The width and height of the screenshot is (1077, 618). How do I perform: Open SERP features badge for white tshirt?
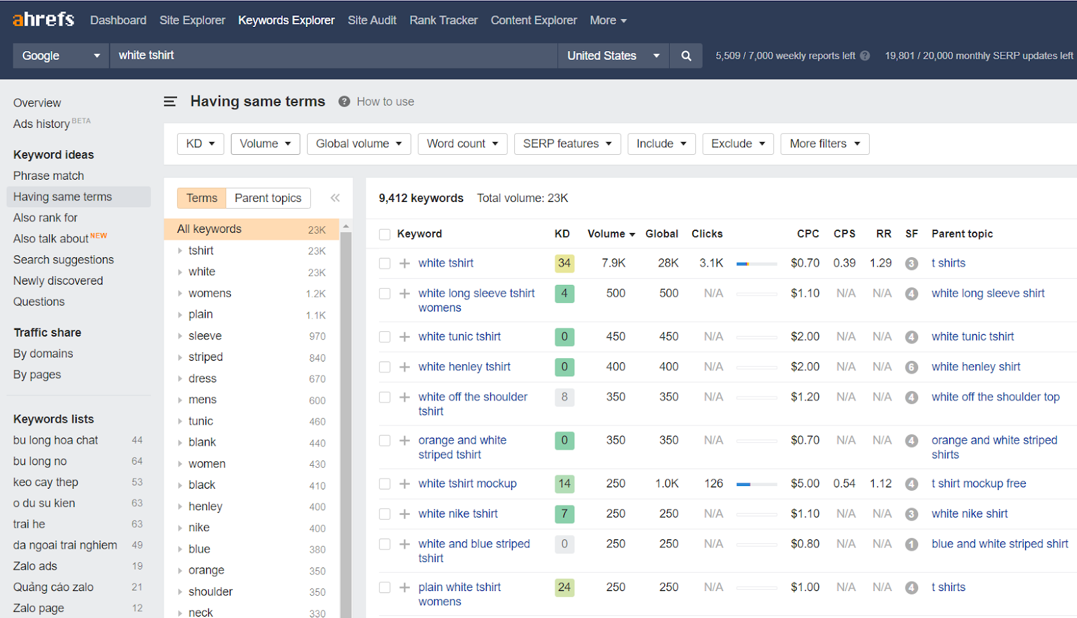tap(911, 264)
